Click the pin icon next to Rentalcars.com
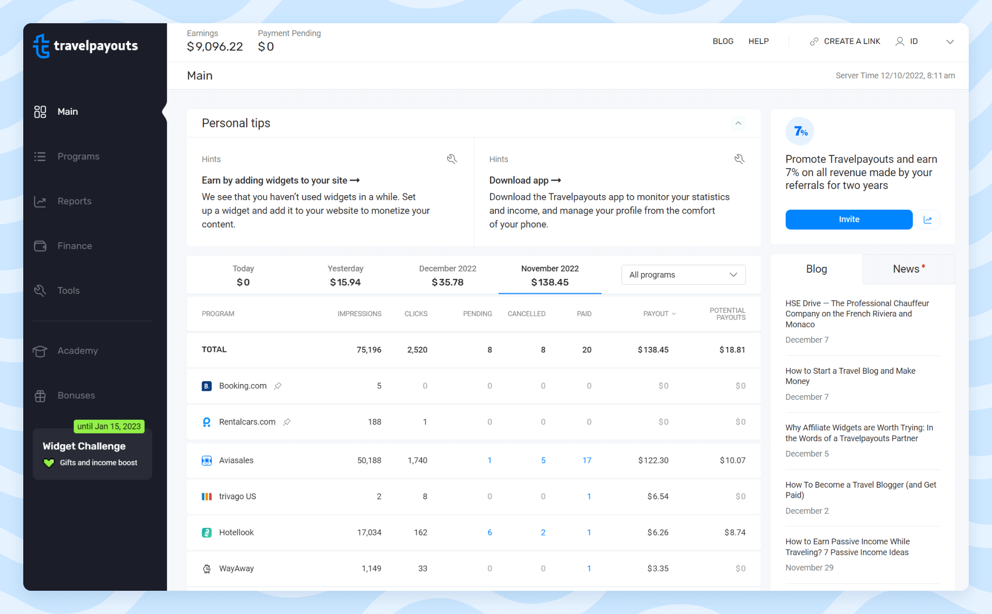Screen dimensions: 992x614 (x=287, y=422)
